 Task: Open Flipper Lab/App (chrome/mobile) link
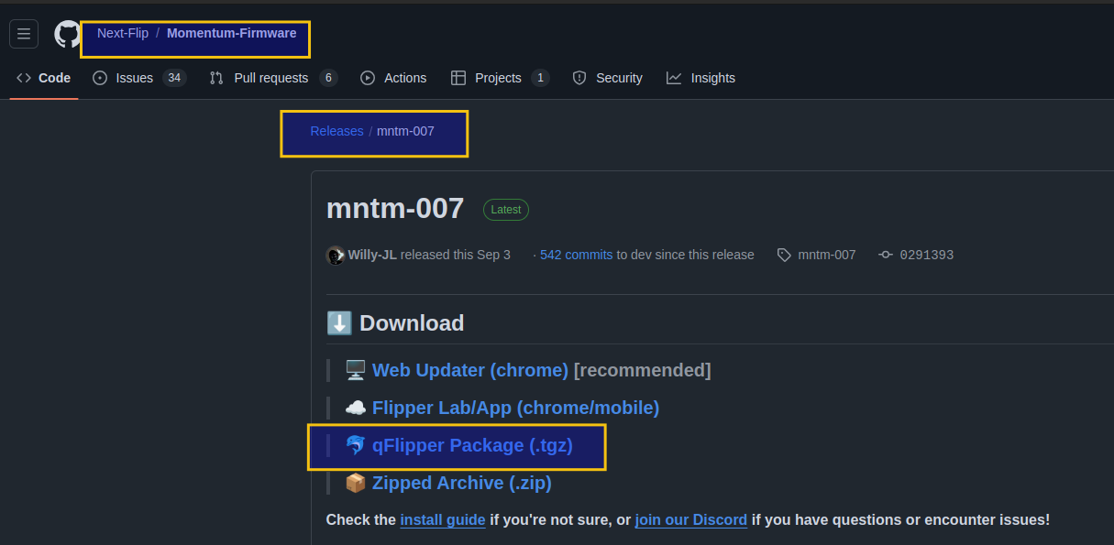click(515, 408)
